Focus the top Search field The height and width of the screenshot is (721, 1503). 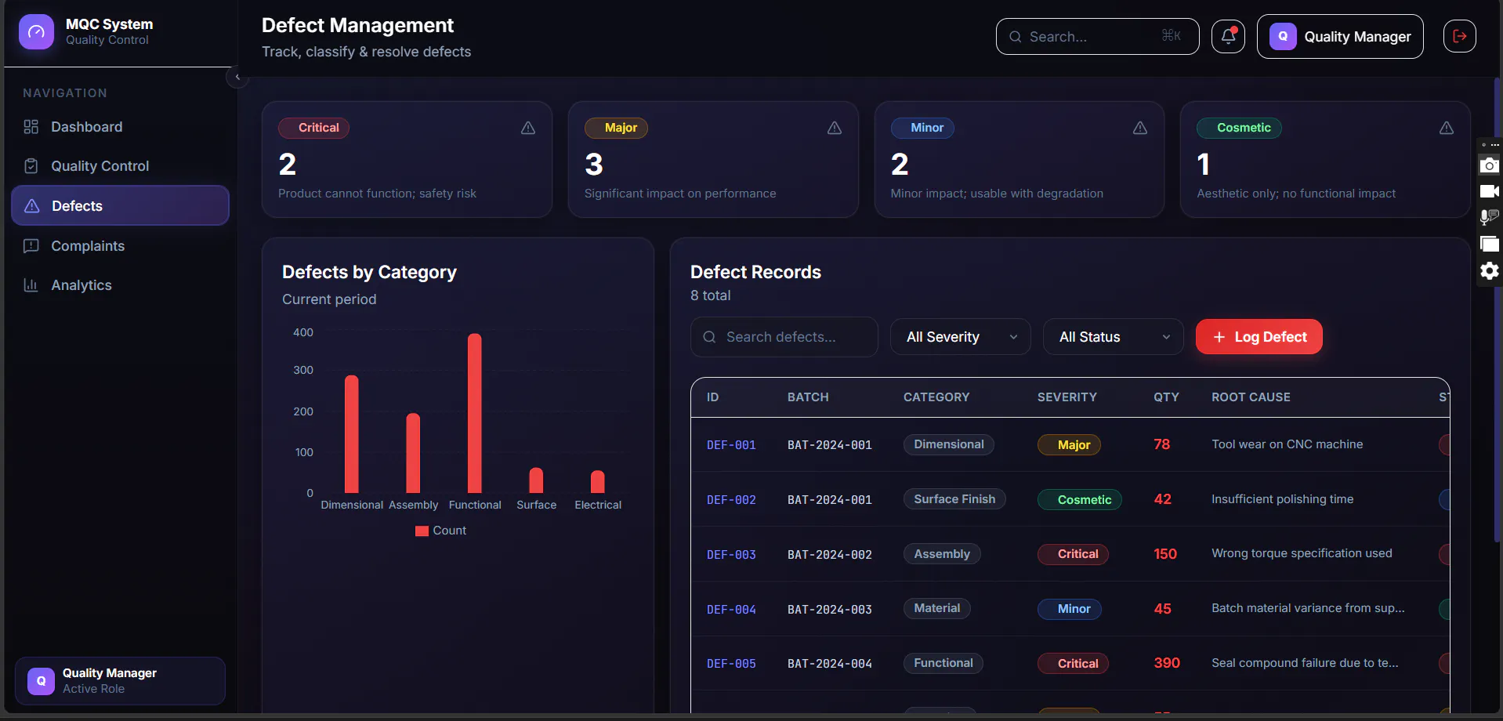click(1097, 37)
